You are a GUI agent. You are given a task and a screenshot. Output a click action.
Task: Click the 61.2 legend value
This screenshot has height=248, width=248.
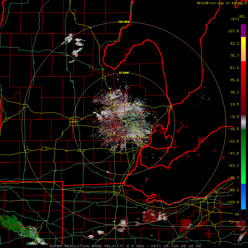tap(234, 68)
